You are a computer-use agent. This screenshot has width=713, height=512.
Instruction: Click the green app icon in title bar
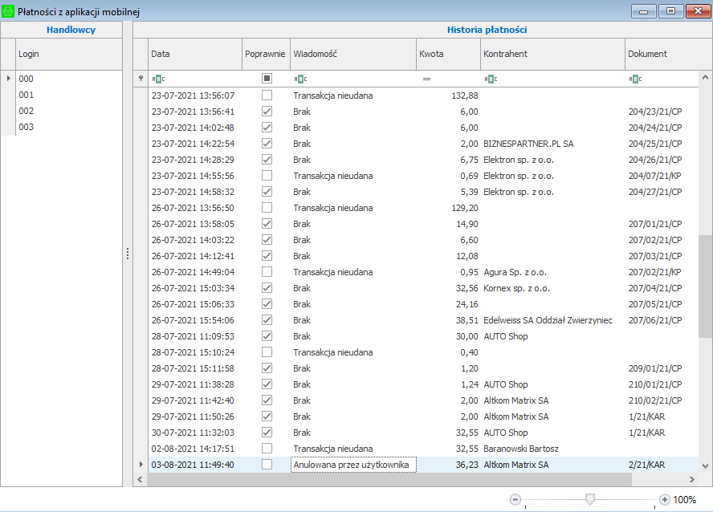click(9, 10)
